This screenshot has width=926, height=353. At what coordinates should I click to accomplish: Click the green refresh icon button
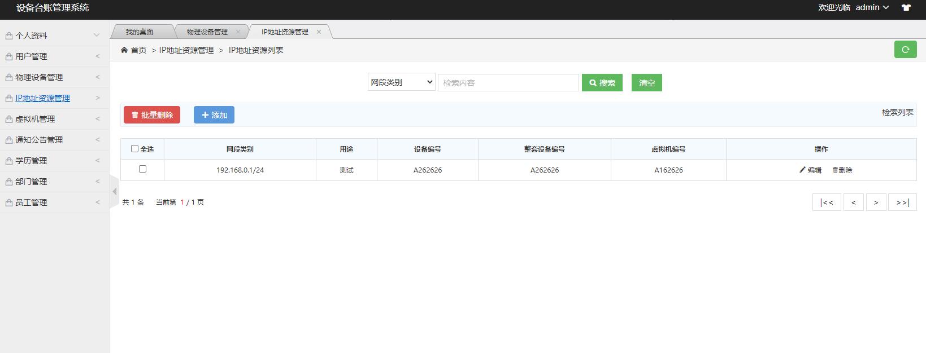pos(905,50)
